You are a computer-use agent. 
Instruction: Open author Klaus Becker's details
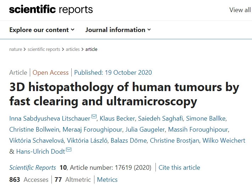[117, 118]
